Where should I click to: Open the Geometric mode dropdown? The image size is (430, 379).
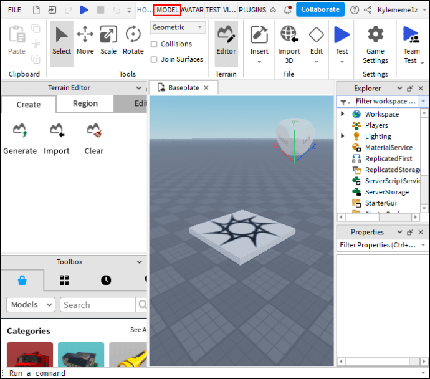(178, 27)
